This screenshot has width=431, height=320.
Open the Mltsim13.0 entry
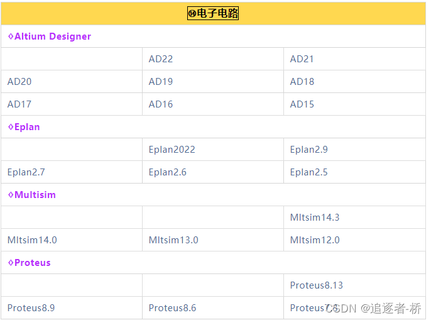pos(173,240)
